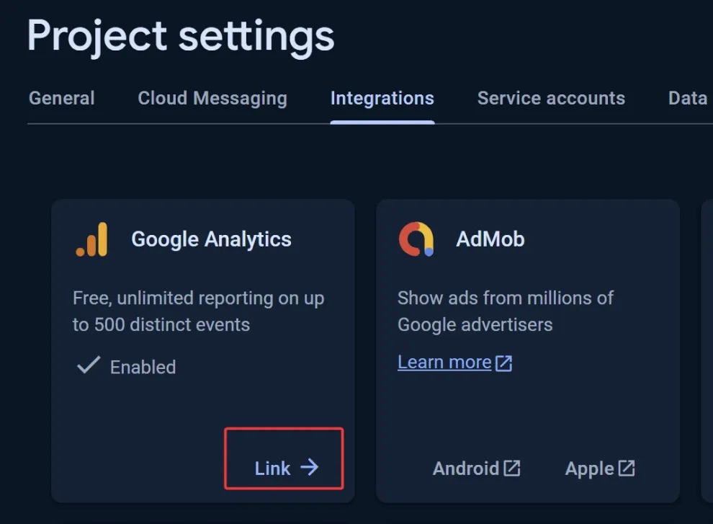This screenshot has height=524, width=713.
Task: Click the AdMob circular logo
Action: (416, 239)
